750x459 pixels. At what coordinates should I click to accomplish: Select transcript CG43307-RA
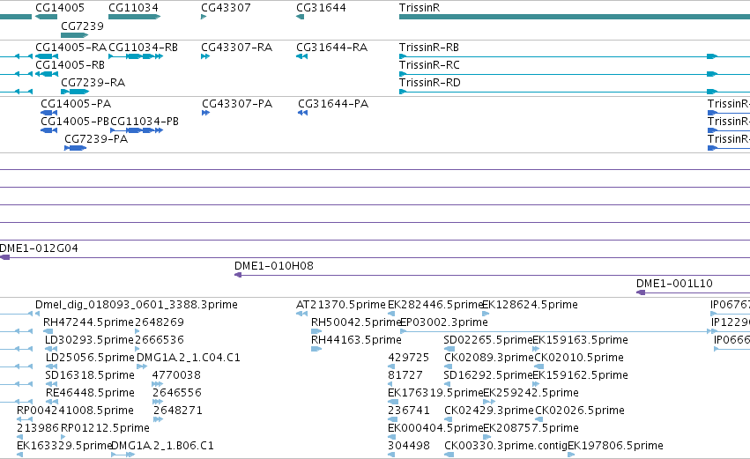point(205,56)
